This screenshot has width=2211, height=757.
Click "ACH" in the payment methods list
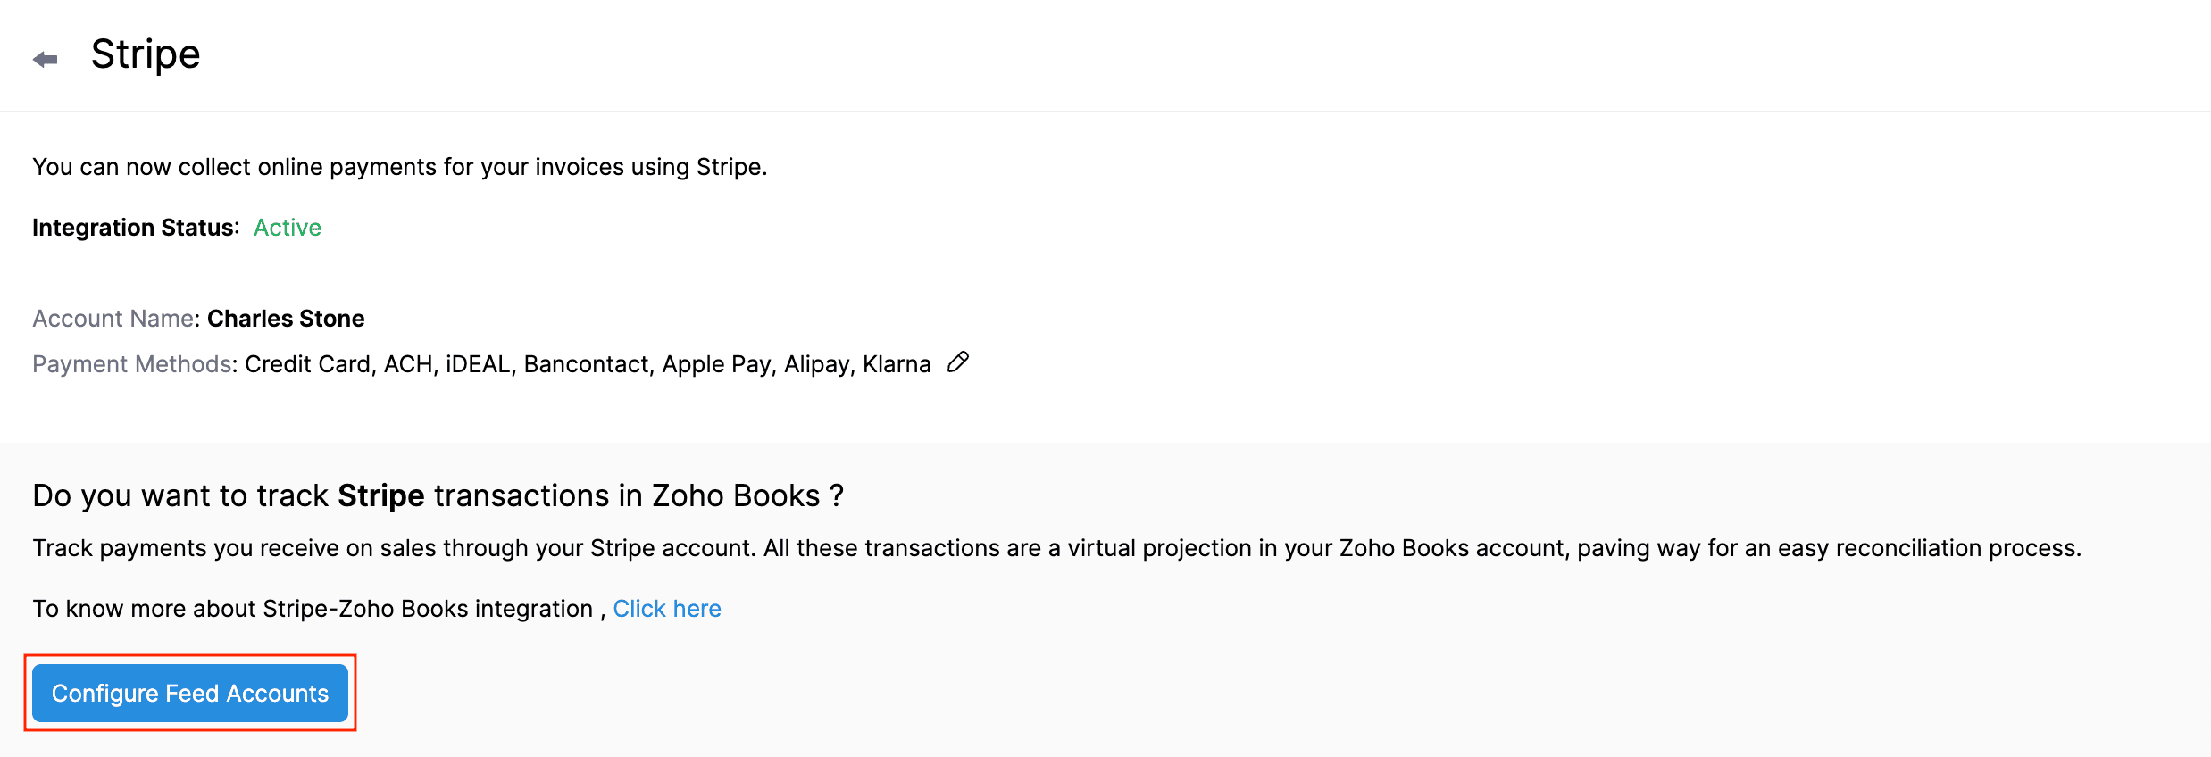click(x=408, y=364)
